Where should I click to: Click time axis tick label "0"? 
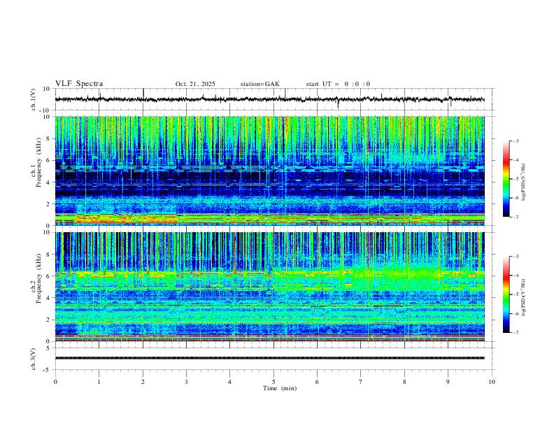[55, 382]
